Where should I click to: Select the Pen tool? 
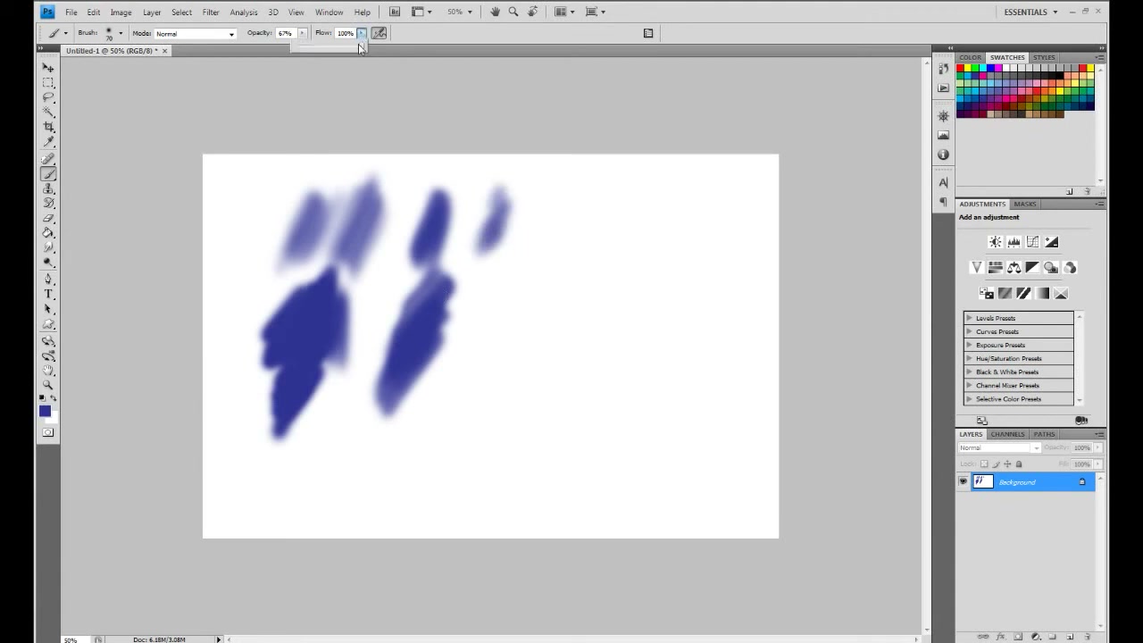coord(48,280)
